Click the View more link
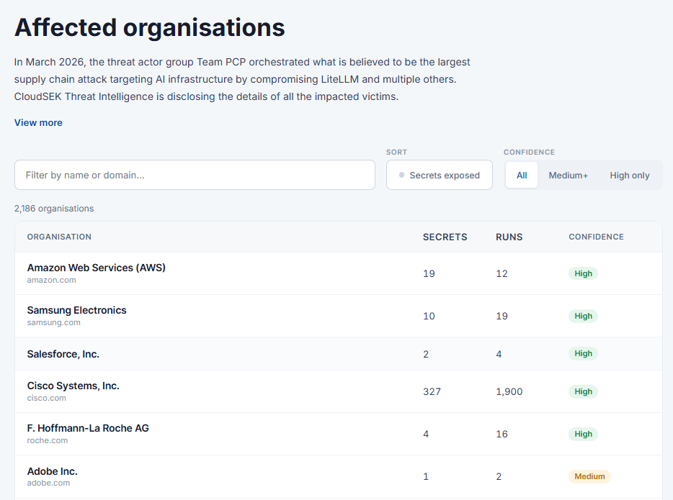Image resolution: width=673 pixels, height=500 pixels. 38,122
